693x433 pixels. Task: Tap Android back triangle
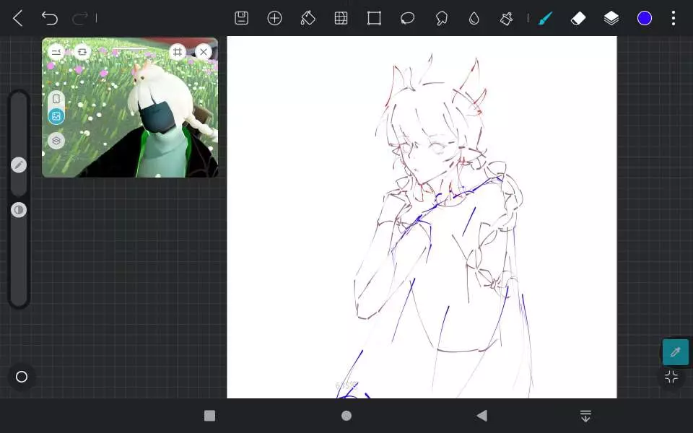(482, 416)
